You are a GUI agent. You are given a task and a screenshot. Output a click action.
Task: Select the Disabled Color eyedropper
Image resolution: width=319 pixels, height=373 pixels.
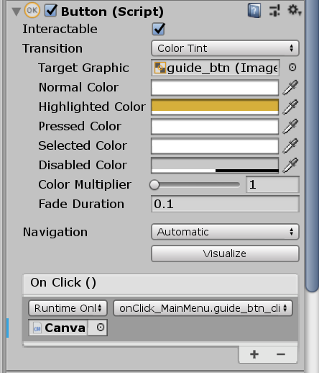[290, 165]
